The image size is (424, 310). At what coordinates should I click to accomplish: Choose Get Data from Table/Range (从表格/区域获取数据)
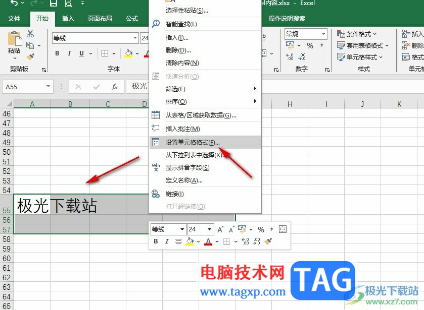tap(205, 115)
